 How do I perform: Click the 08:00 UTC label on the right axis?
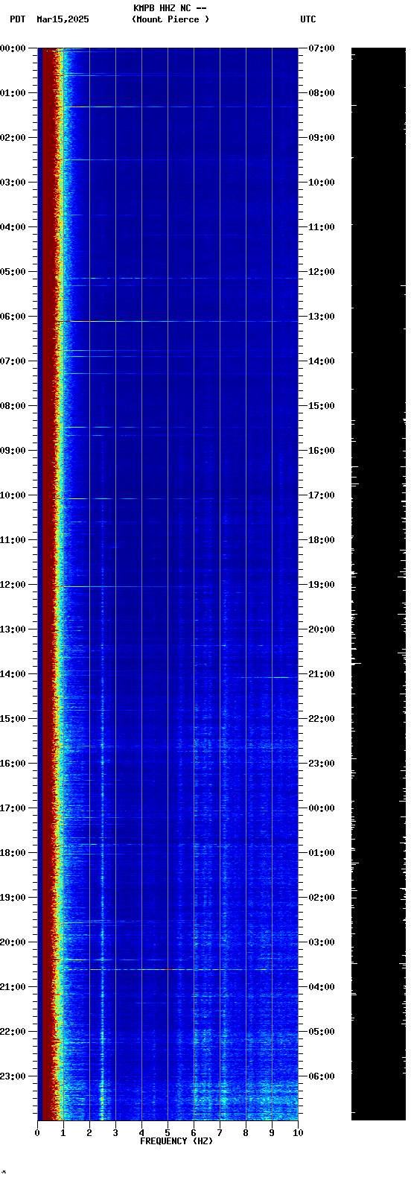[322, 93]
